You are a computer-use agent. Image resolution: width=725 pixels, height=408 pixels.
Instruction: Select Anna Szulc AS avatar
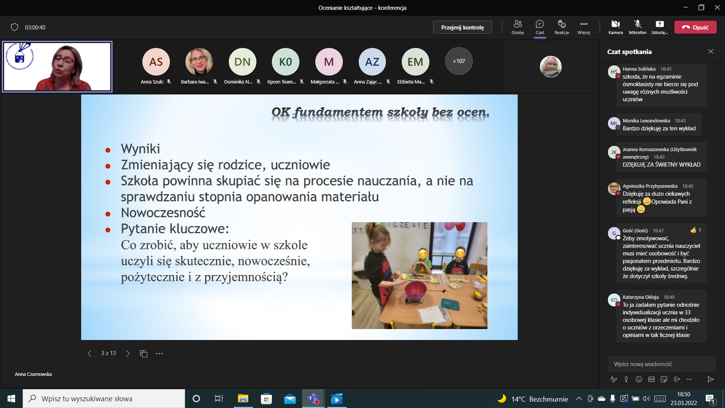click(x=156, y=62)
